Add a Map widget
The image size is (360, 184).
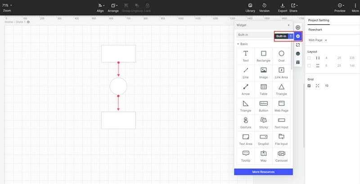[263, 156]
